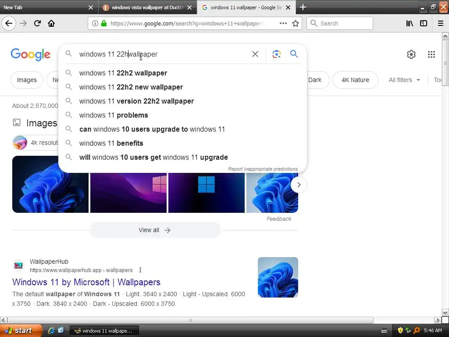Reload the current page
Screen dimensions: 449x337
tap(37, 23)
